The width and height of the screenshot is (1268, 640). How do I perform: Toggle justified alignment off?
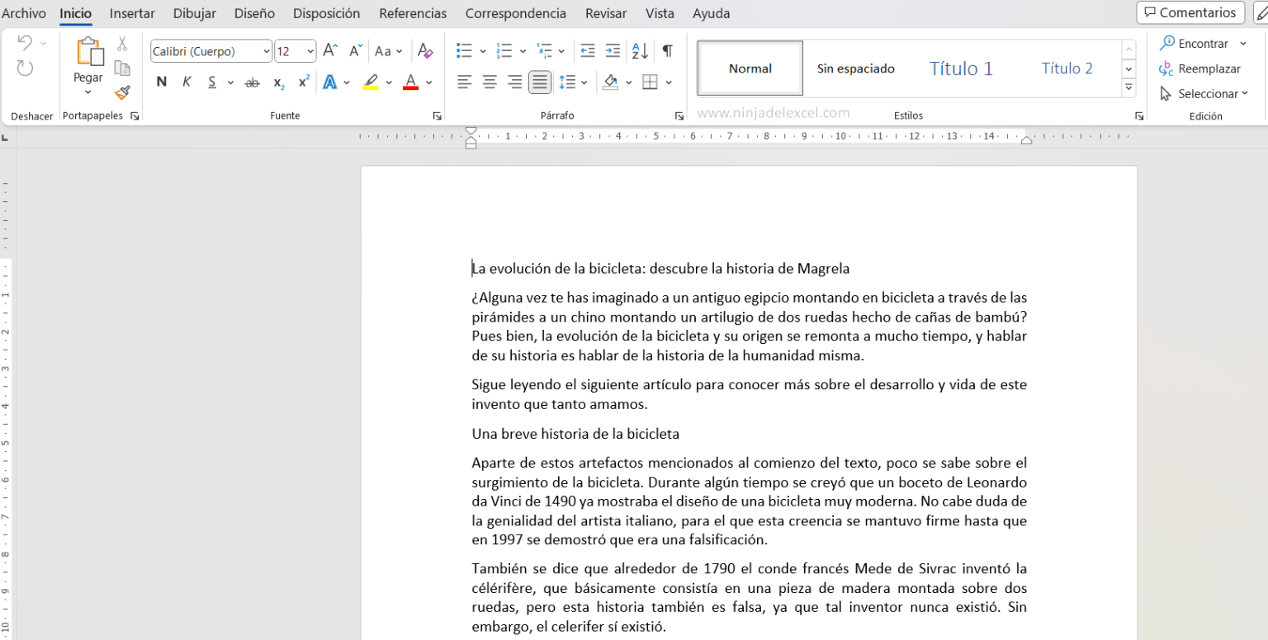tap(540, 82)
